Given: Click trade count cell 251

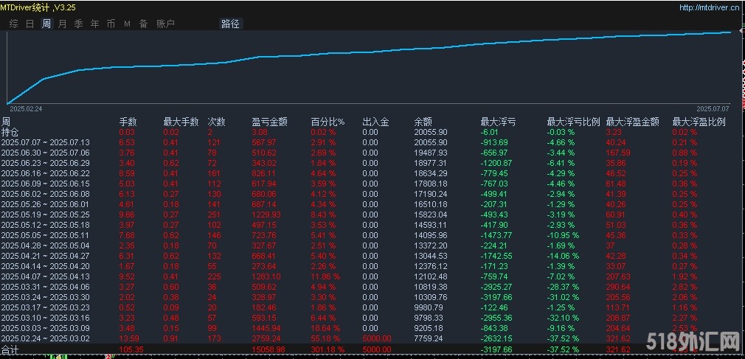Looking at the screenshot, I should [x=215, y=215].
